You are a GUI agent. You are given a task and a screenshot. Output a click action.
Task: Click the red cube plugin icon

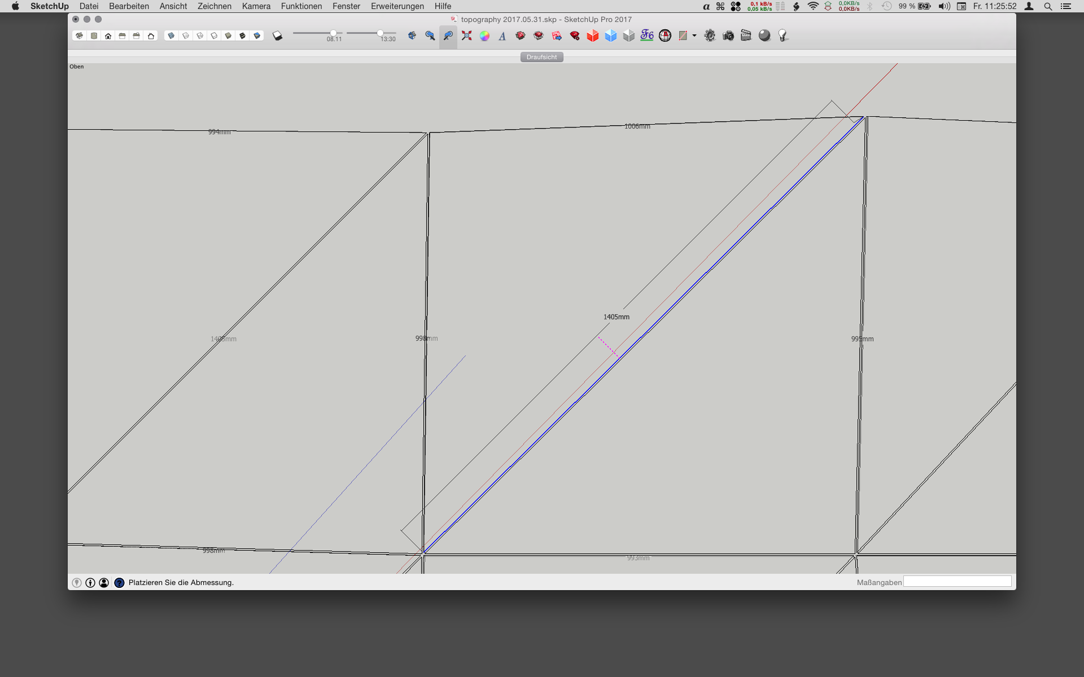[x=592, y=36]
